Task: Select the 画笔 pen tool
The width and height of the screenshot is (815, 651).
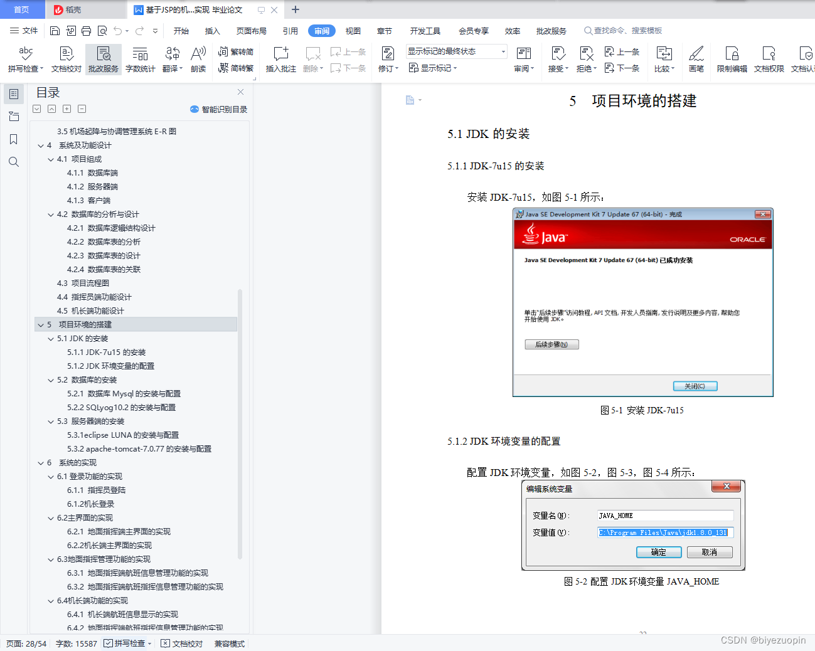Action: (x=696, y=60)
